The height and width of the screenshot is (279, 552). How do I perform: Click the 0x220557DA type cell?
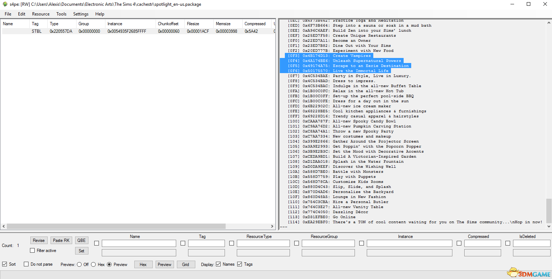click(x=61, y=31)
